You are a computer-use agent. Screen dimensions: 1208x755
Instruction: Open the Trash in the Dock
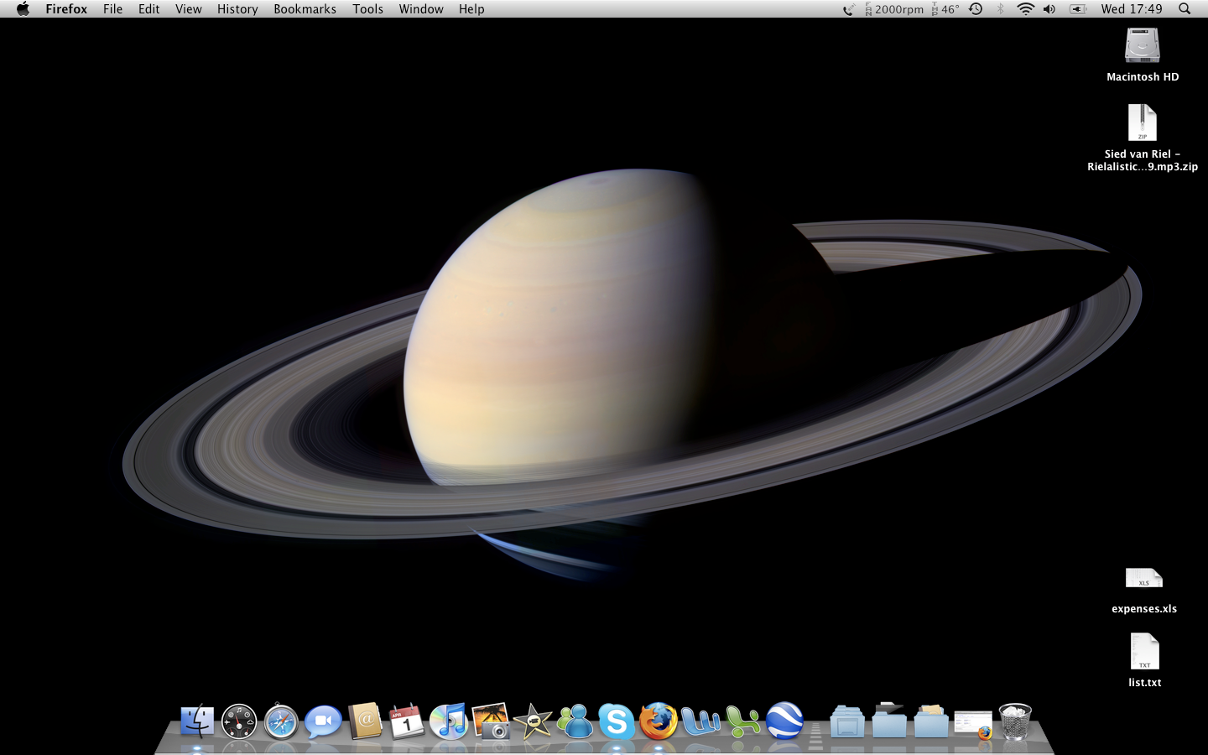[x=1015, y=721]
